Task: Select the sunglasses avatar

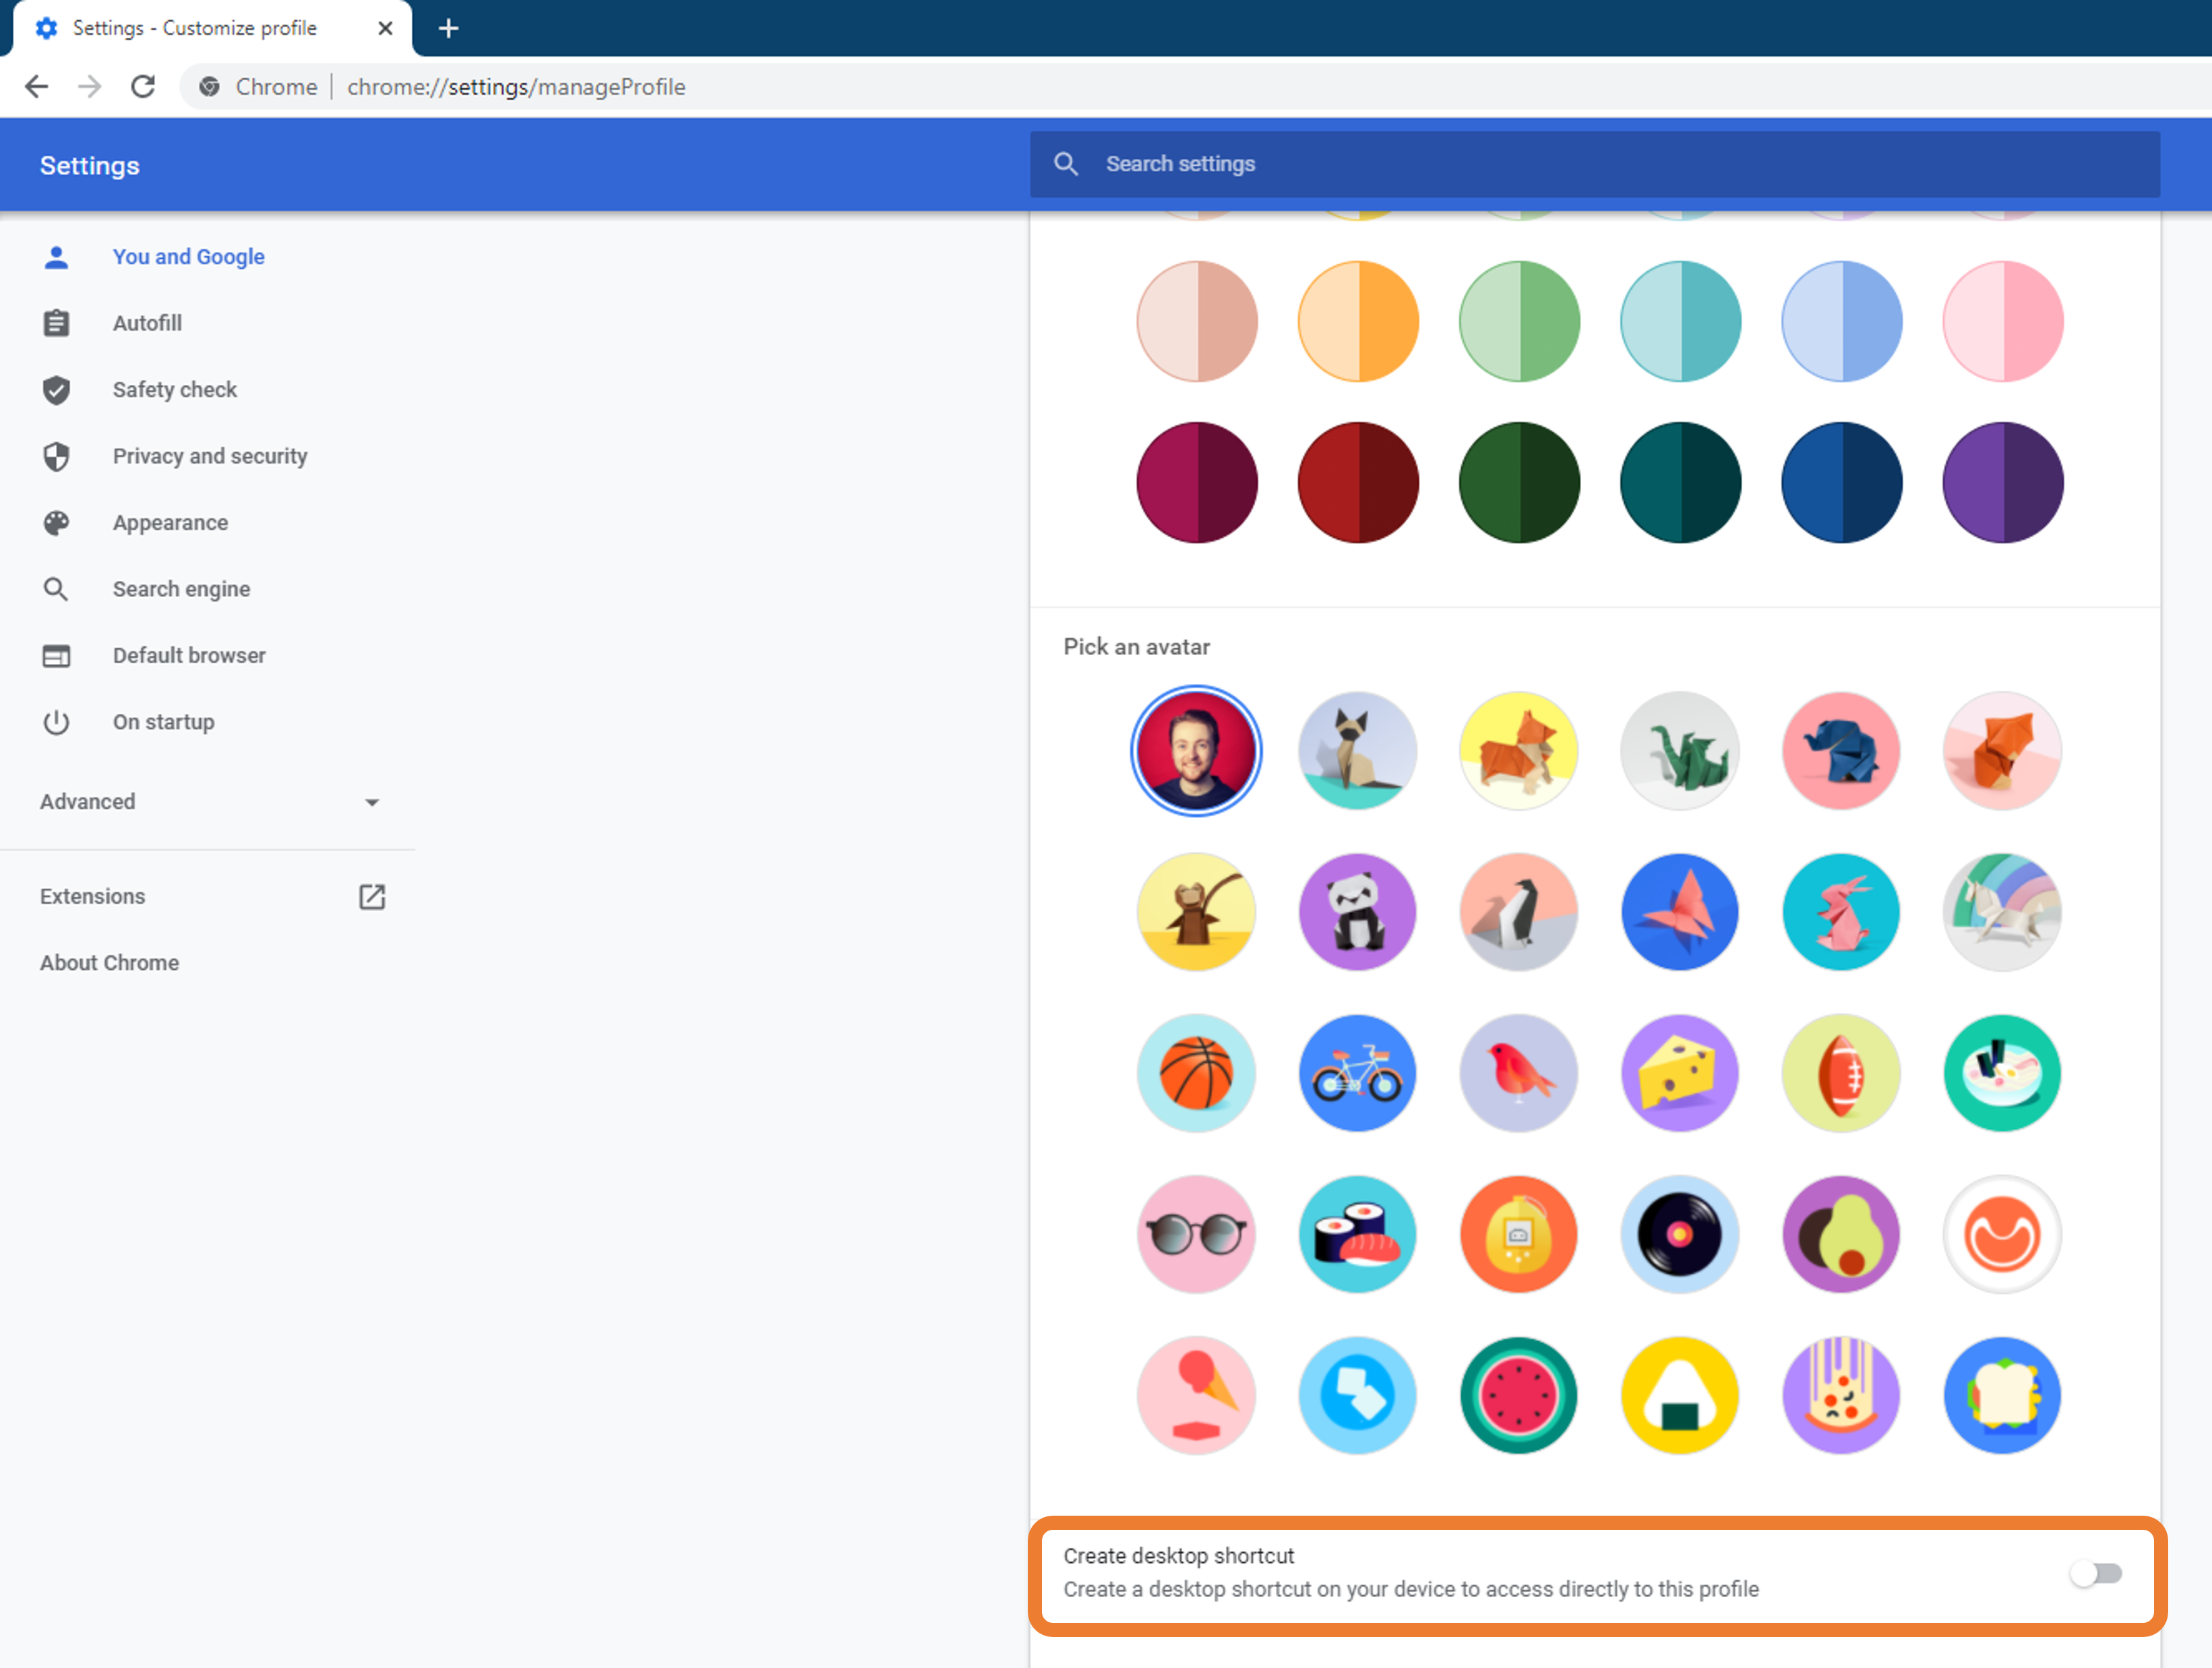Action: coord(1196,1234)
